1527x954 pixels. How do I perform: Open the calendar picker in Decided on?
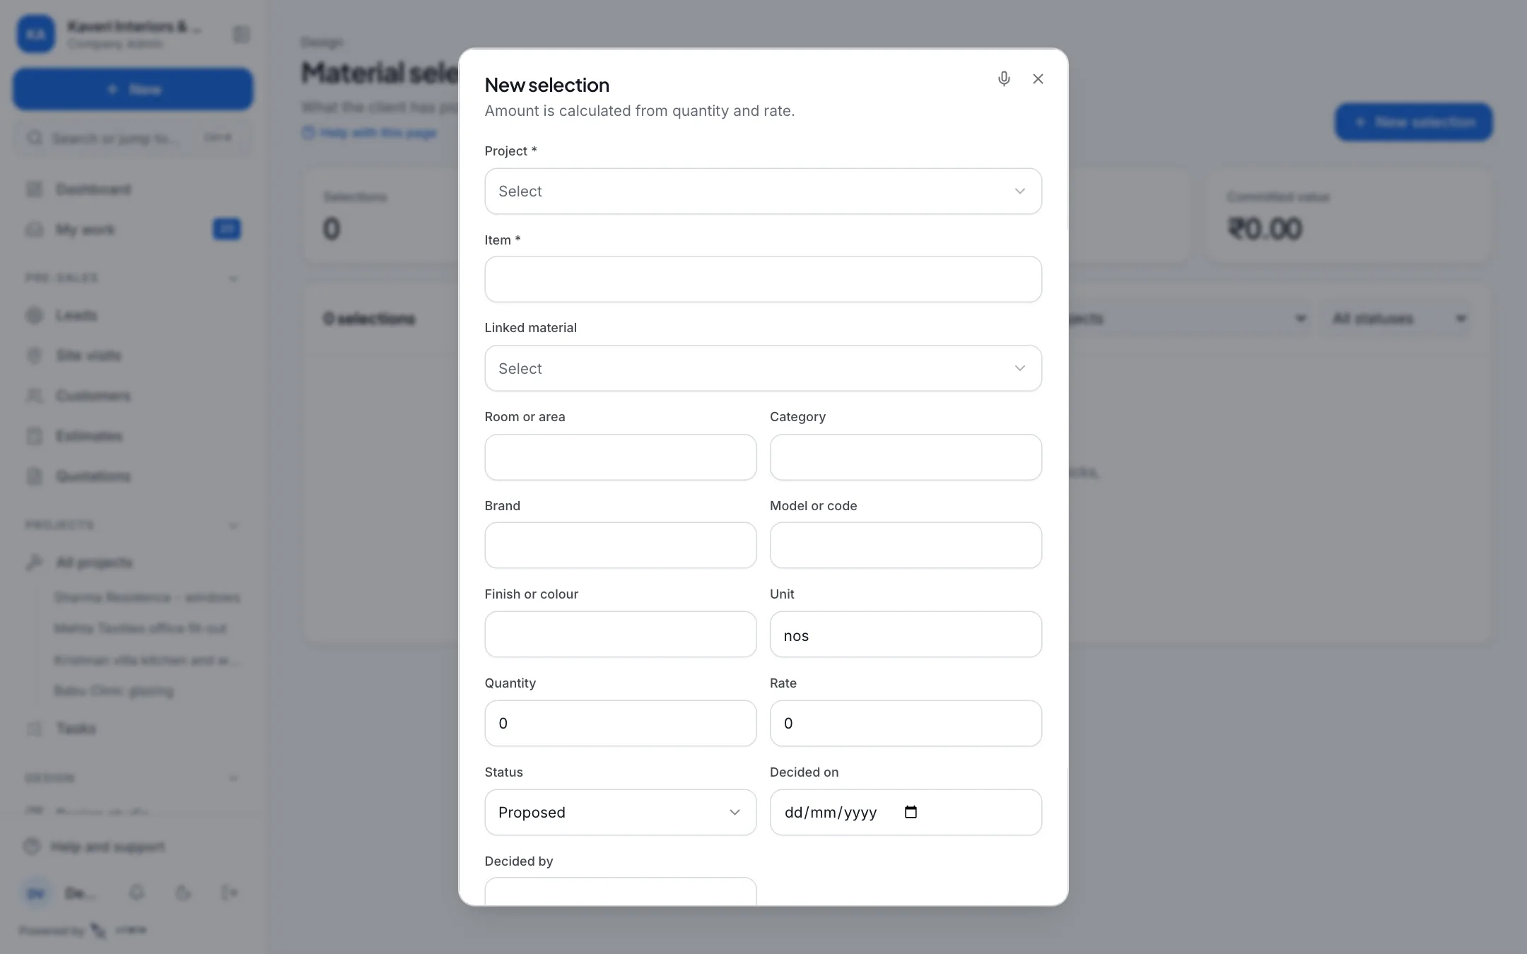[x=911, y=812]
